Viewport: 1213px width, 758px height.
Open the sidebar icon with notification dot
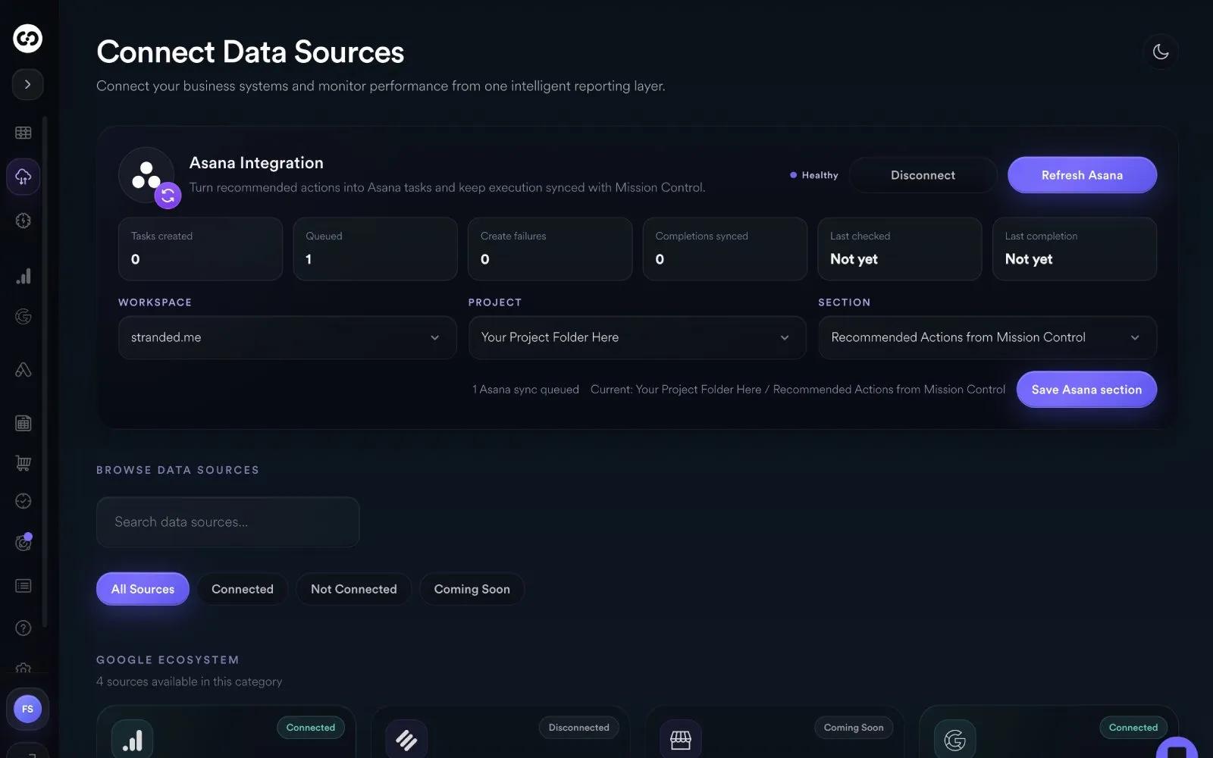click(x=24, y=542)
